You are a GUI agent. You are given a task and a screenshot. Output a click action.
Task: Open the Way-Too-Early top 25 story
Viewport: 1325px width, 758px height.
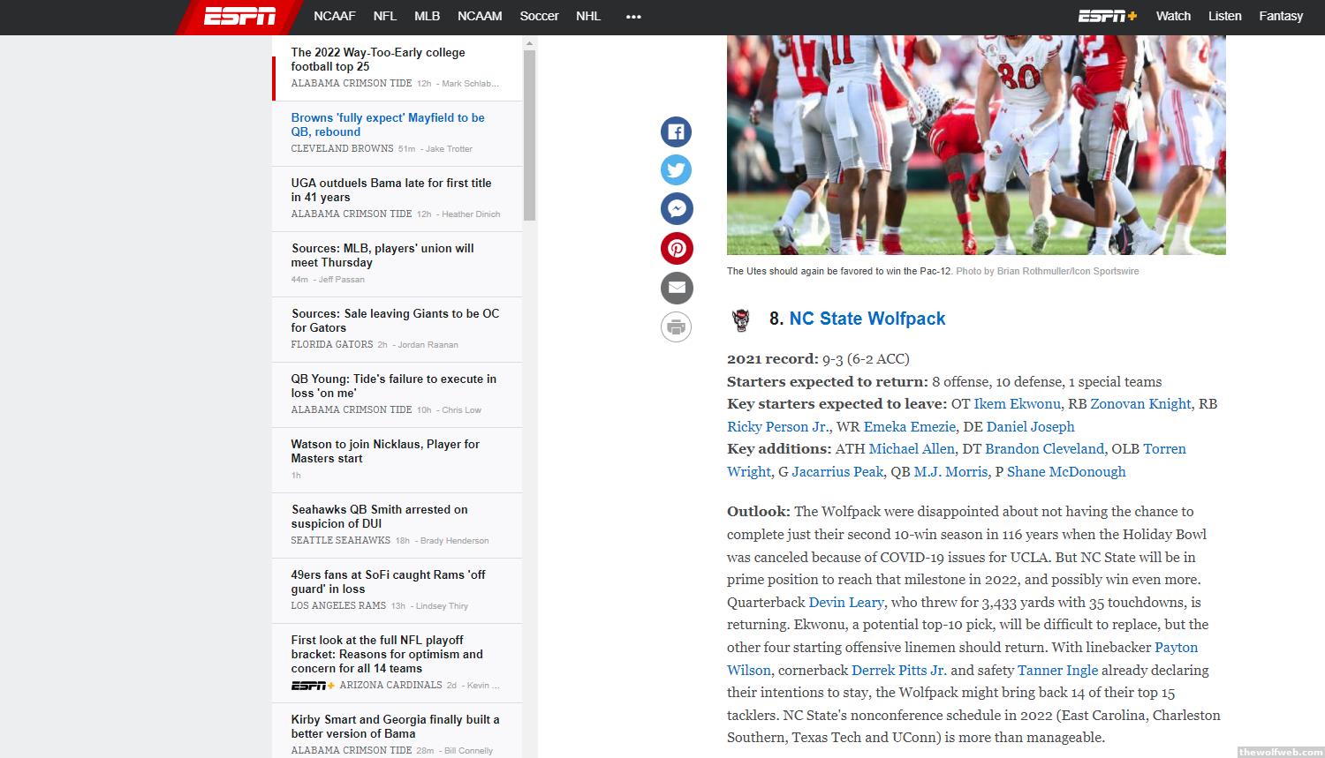(x=378, y=59)
